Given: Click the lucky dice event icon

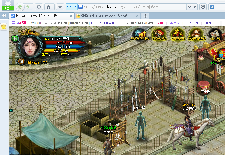Looking at the screenshot, I should click(218, 55).
